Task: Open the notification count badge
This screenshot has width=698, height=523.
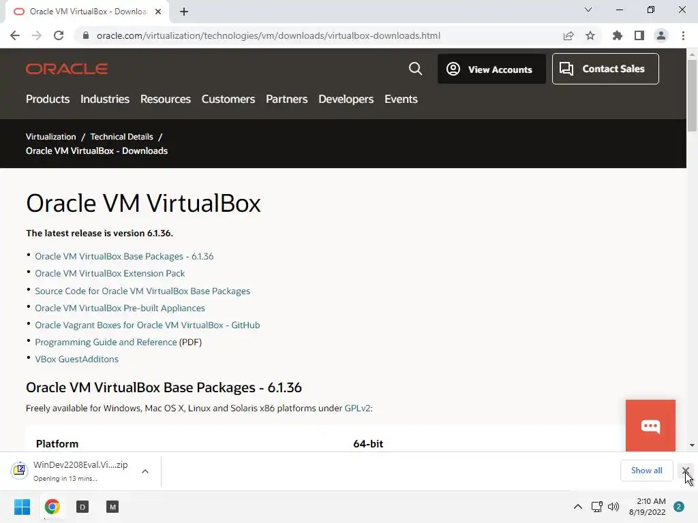Action: coord(679,507)
